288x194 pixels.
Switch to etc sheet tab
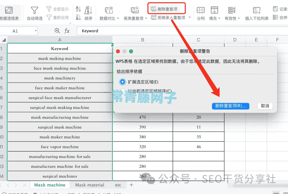click(x=118, y=185)
